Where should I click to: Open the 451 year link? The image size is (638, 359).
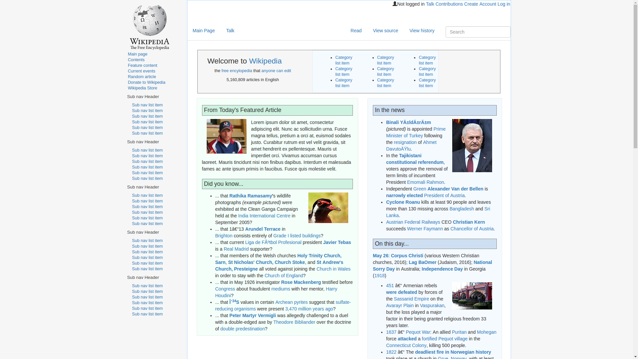[390, 286]
